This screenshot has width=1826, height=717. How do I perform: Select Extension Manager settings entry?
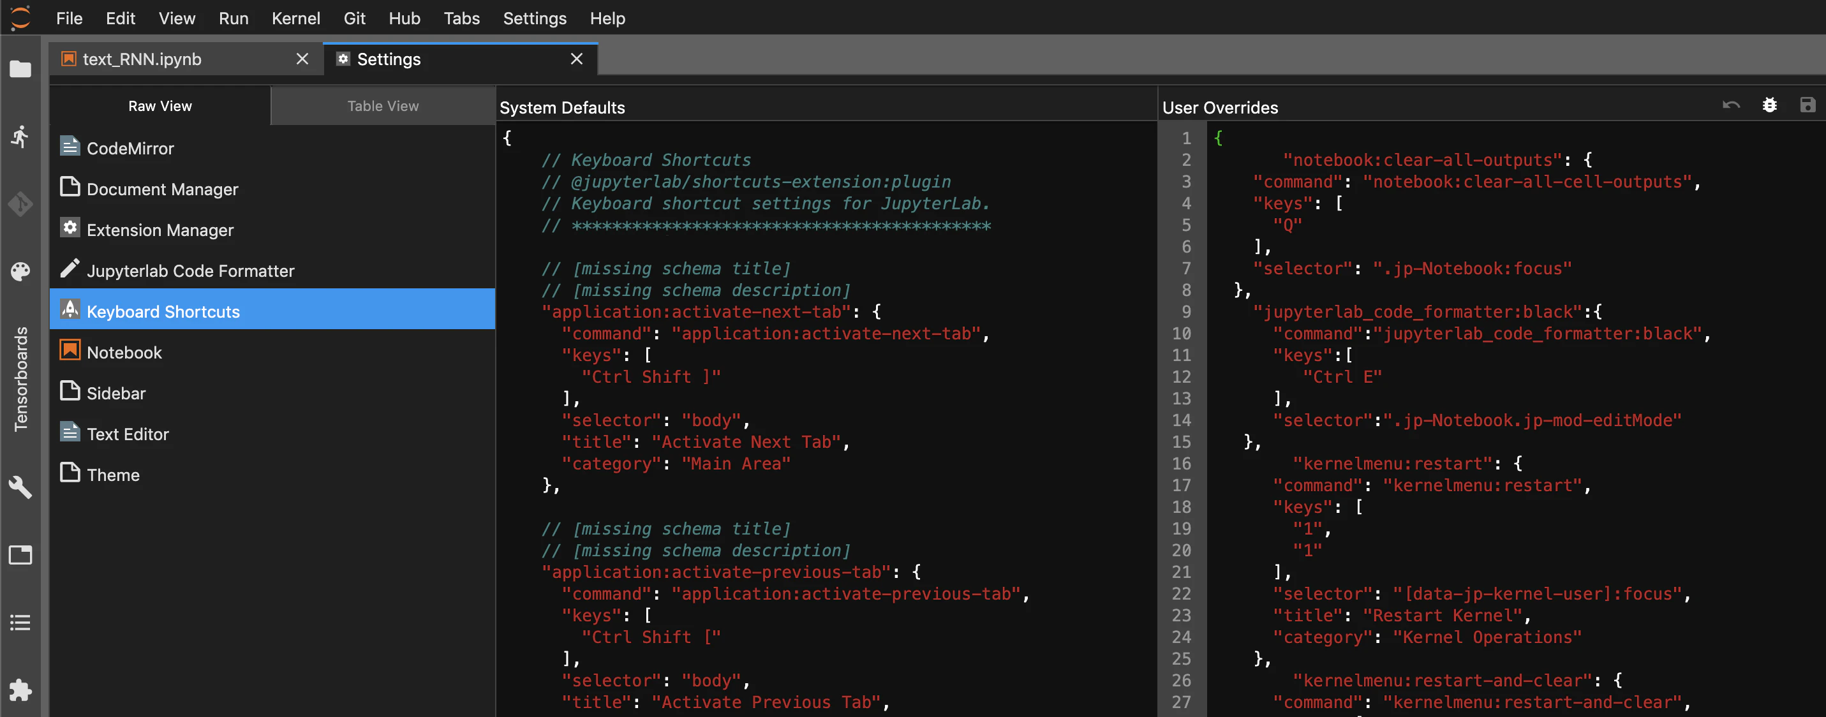(272, 230)
